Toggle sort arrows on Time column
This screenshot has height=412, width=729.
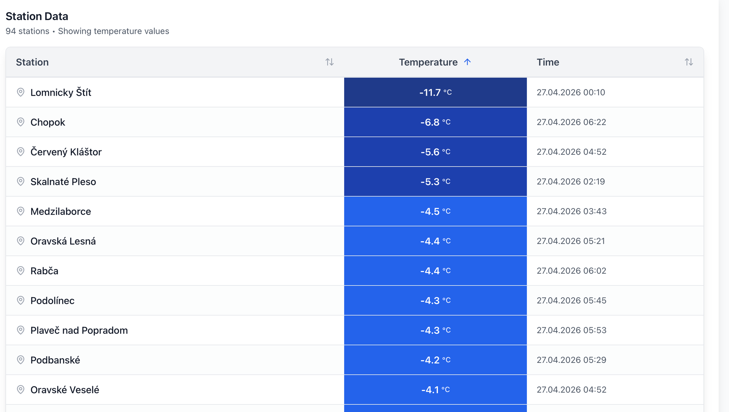(x=688, y=62)
